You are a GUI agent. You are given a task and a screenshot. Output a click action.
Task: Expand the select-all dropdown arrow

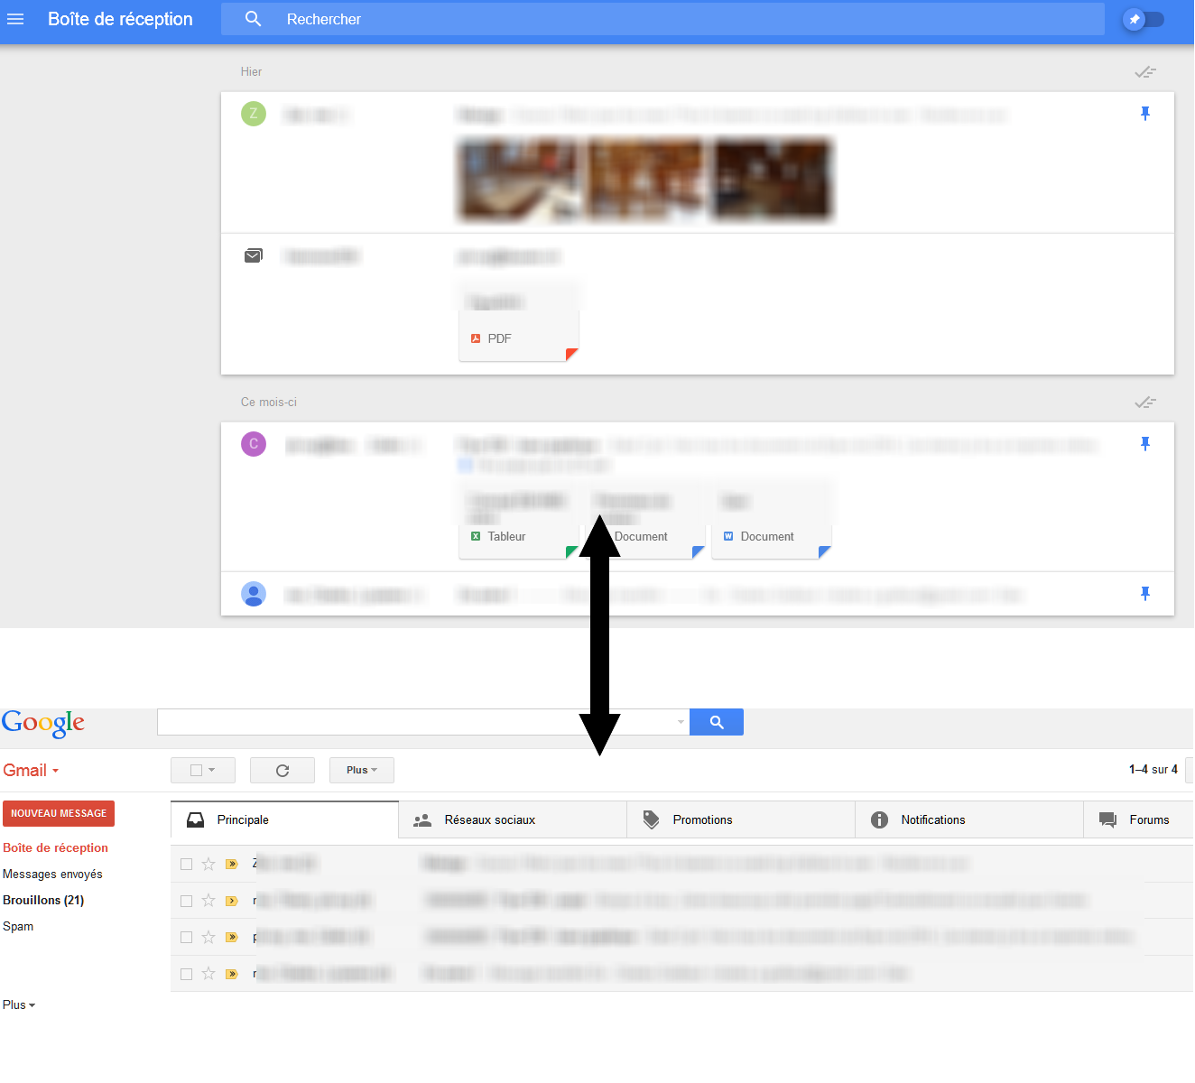[212, 770]
